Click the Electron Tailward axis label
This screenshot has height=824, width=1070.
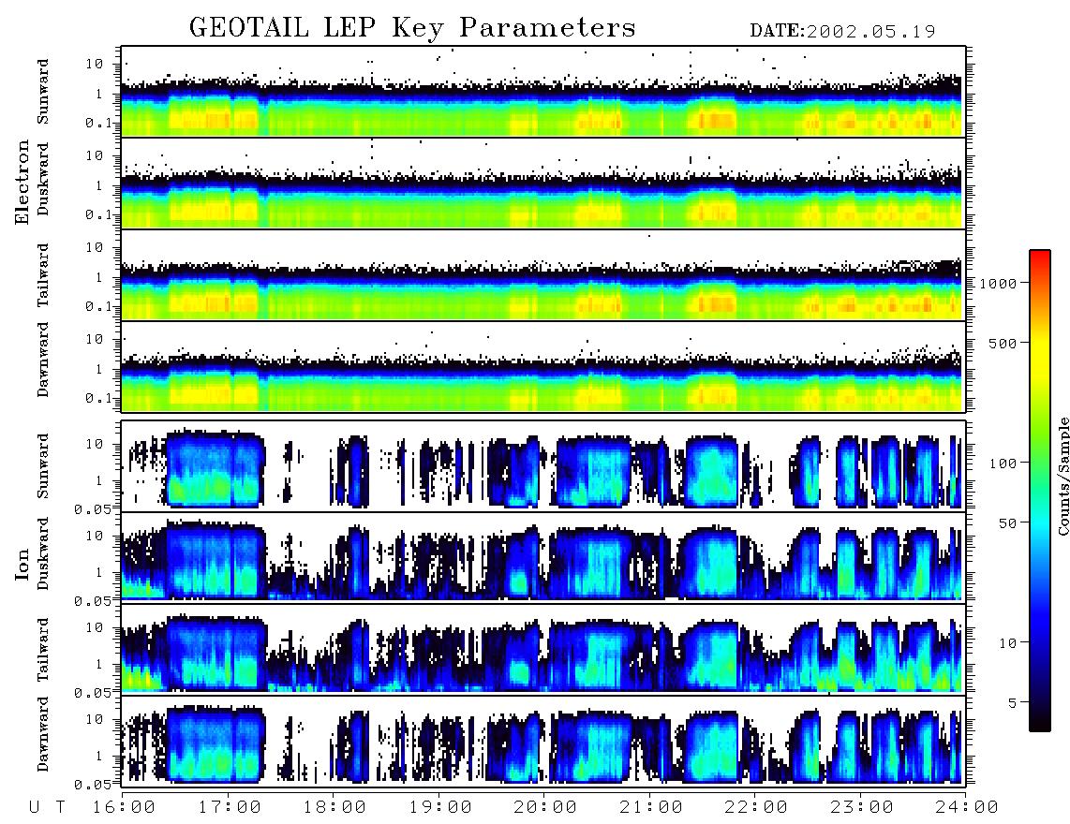point(43,275)
